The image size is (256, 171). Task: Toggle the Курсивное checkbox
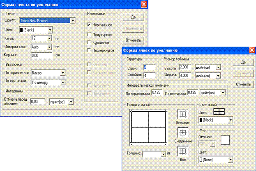89,42
